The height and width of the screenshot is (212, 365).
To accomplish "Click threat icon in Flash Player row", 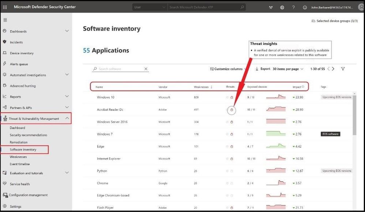I will (x=232, y=208).
